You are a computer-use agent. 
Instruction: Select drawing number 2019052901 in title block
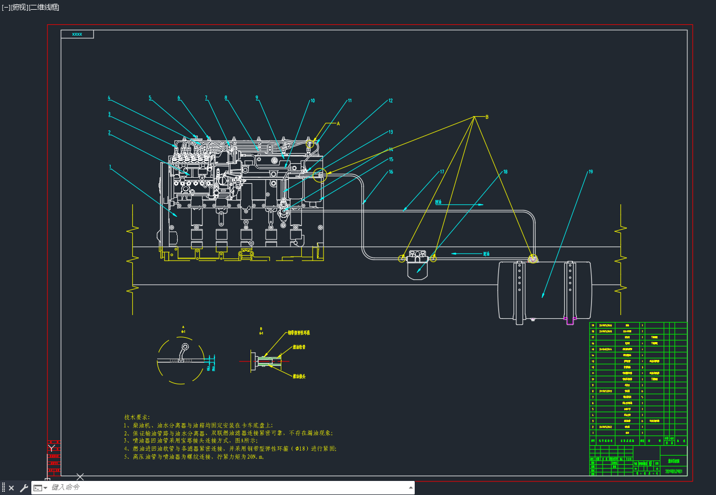click(673, 472)
